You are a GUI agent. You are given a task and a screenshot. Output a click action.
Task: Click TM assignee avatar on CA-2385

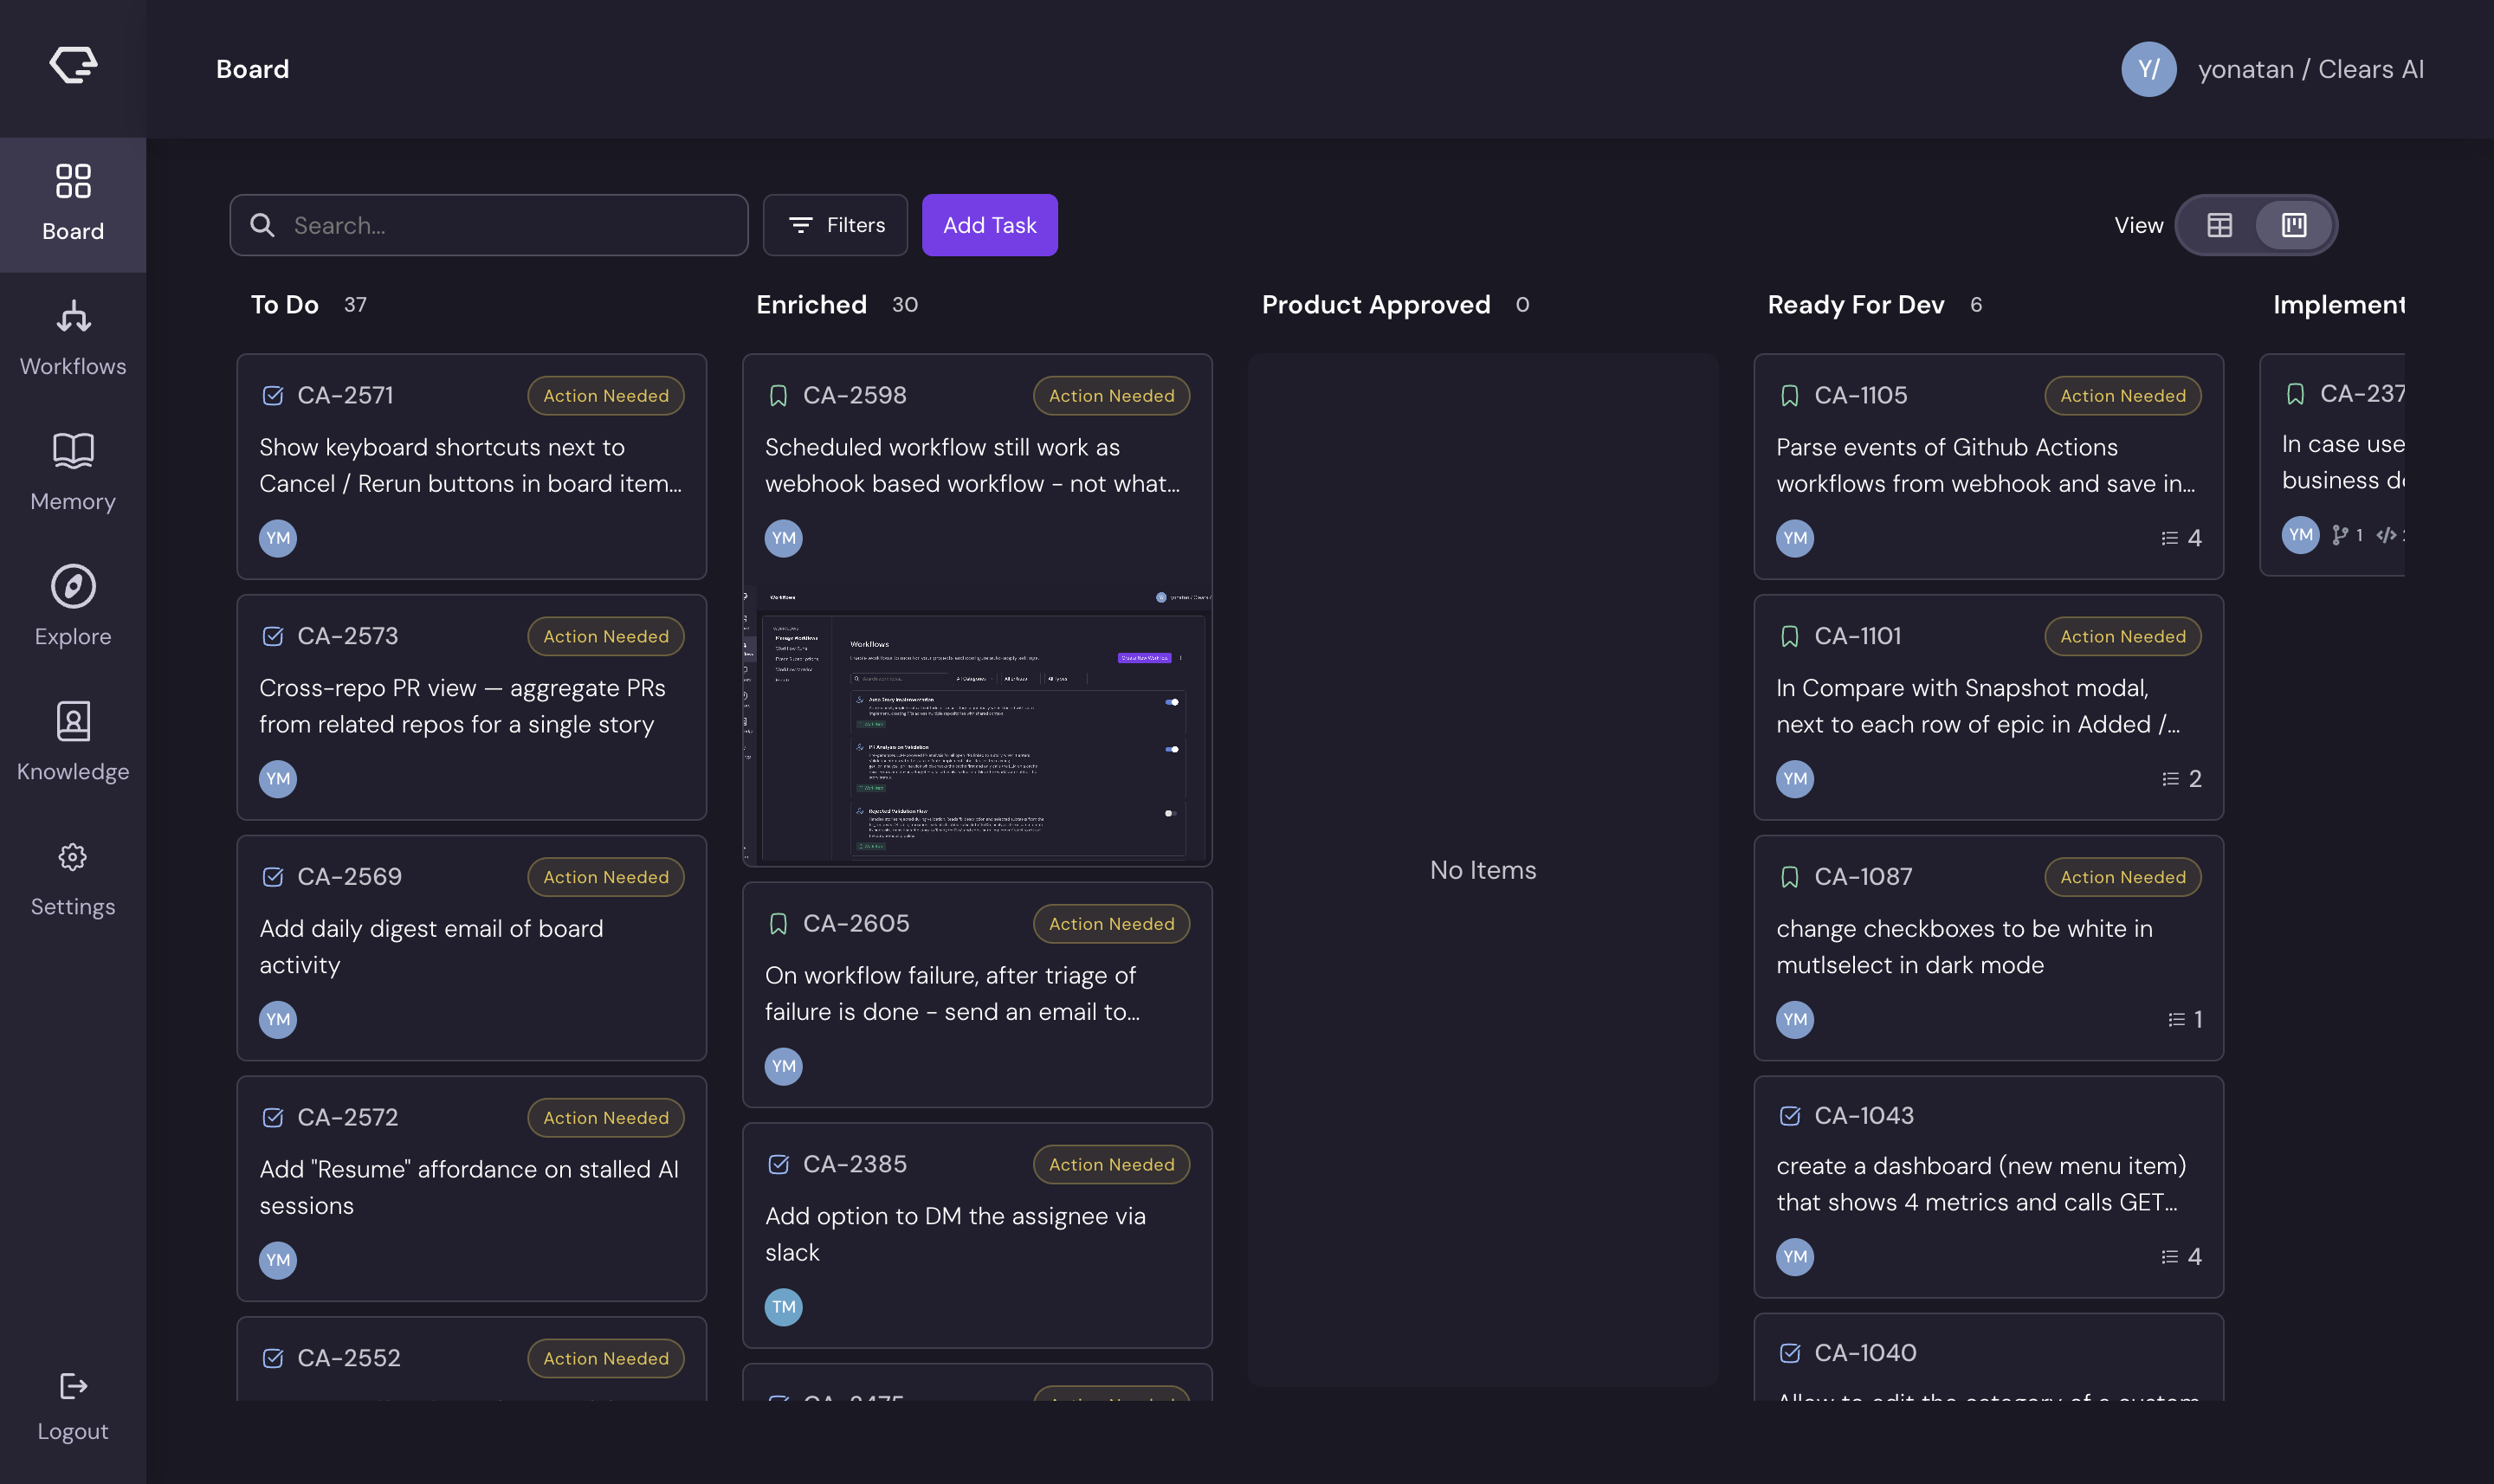coord(783,1307)
